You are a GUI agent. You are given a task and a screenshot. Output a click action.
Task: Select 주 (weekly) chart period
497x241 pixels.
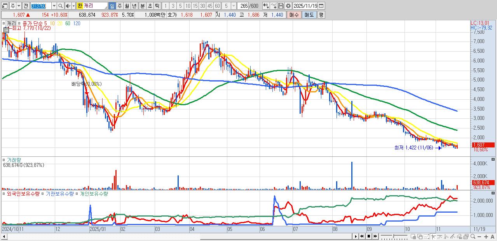(119, 6)
